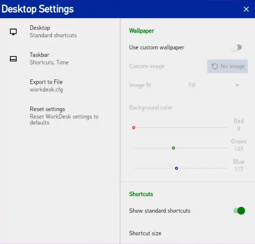Click the Green slider handle
The image size is (255, 244).
tap(174, 148)
